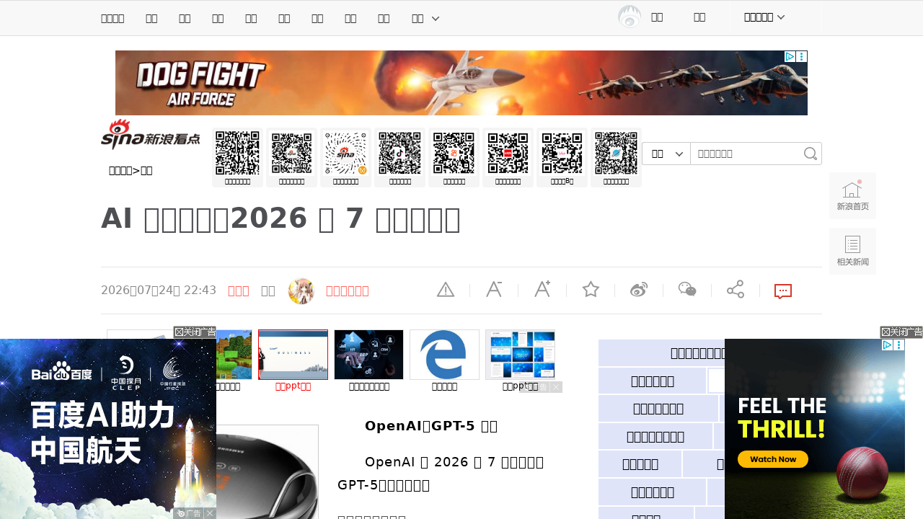Image resolution: width=923 pixels, height=519 pixels.
Task: Share article to Weibo
Action: coord(639,290)
